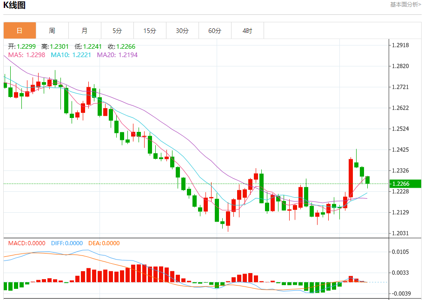Open the 4时 interval tab
The width and height of the screenshot is (424, 300).
pos(247,31)
